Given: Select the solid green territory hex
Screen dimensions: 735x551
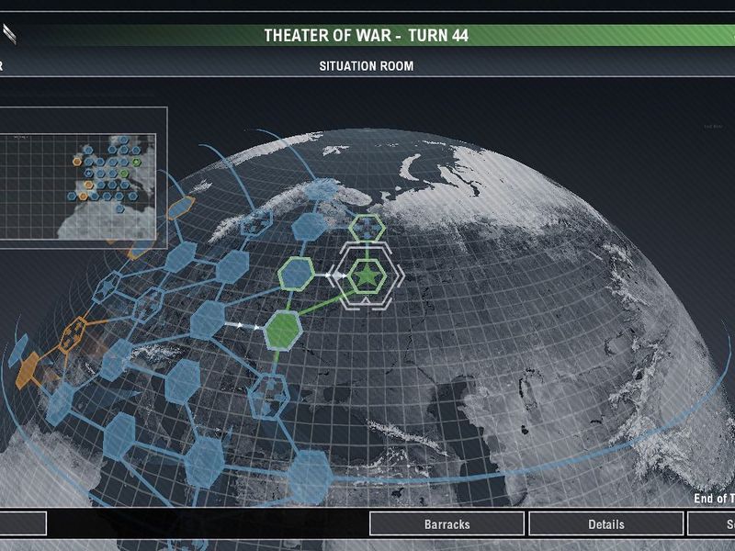Looking at the screenshot, I should point(283,331).
